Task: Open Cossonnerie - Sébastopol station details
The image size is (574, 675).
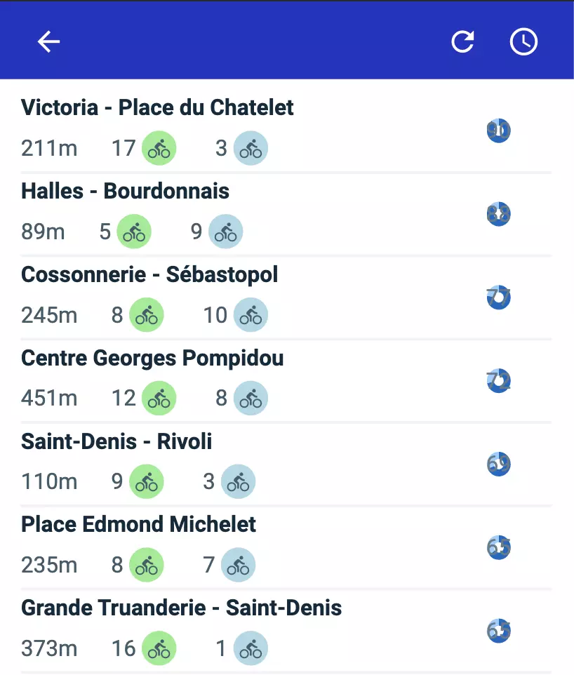Action: click(149, 274)
